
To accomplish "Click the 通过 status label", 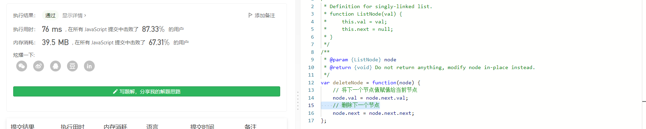I will 50,16.
